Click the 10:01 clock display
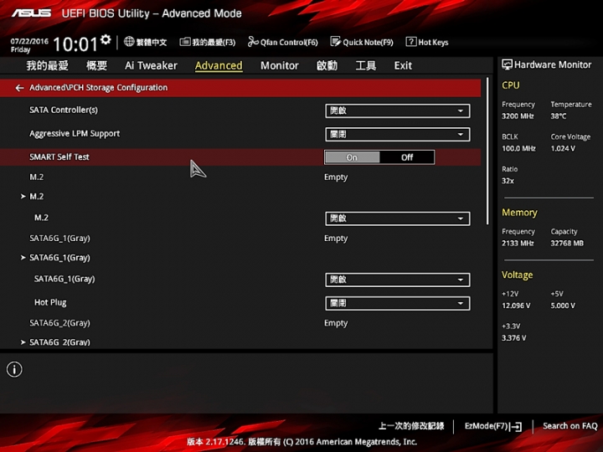 (x=75, y=44)
